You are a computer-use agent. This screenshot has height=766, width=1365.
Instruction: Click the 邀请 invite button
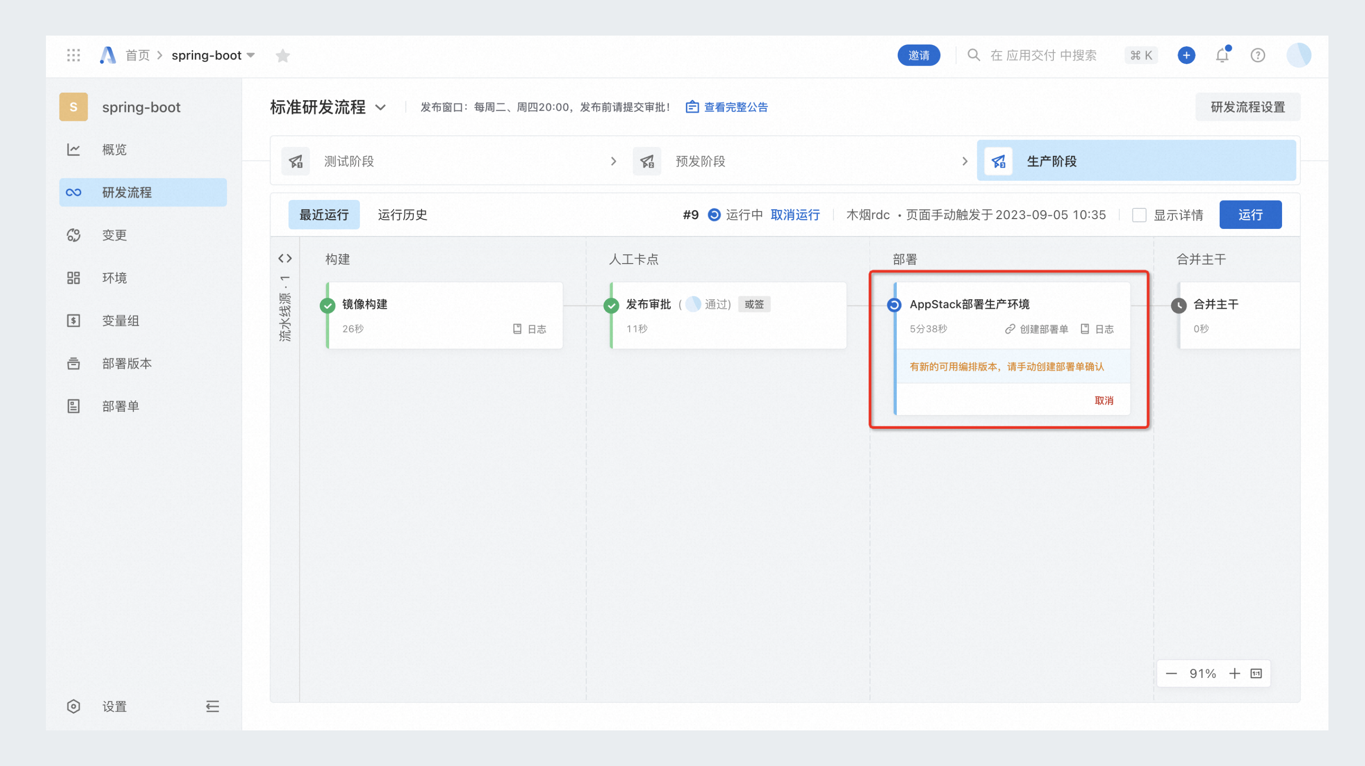pos(918,55)
